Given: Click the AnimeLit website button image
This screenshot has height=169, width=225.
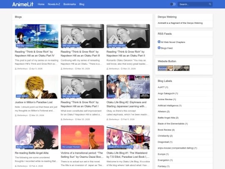Looking at the screenshot, I should pyautogui.click(x=165, y=68).
